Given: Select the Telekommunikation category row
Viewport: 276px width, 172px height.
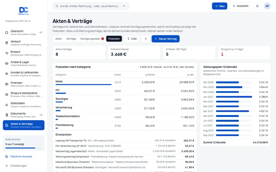Looking at the screenshot, I should (125, 117).
